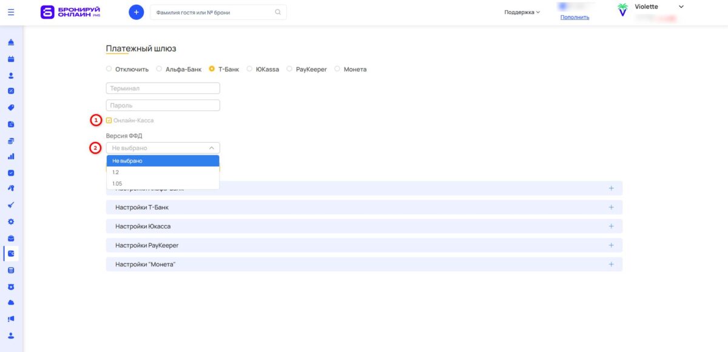The width and height of the screenshot is (728, 352).
Task: Open the box sidebar icon
Action: point(11,238)
